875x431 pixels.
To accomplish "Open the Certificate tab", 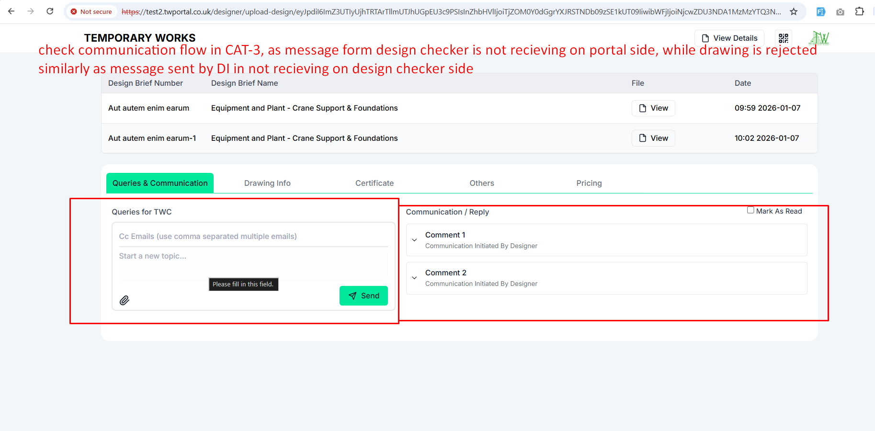I will 375,183.
